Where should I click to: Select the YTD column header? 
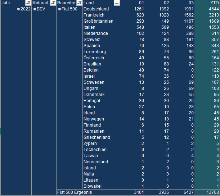[215, 3]
